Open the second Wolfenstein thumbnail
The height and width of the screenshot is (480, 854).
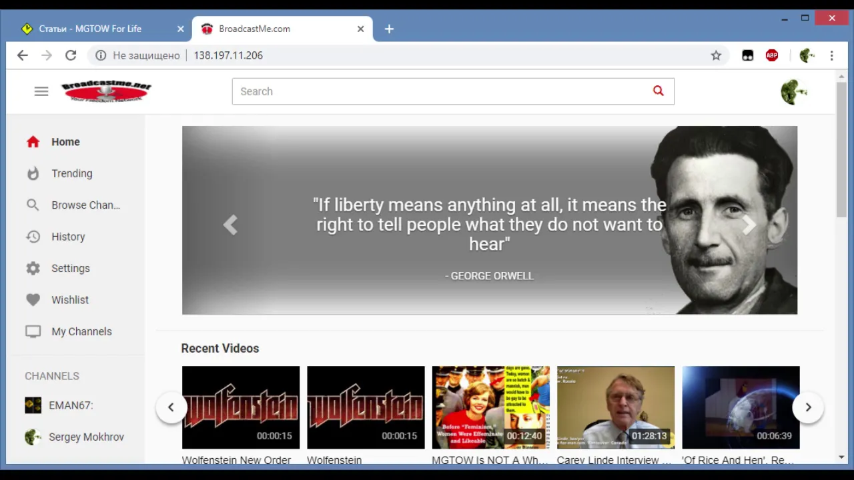click(x=366, y=407)
